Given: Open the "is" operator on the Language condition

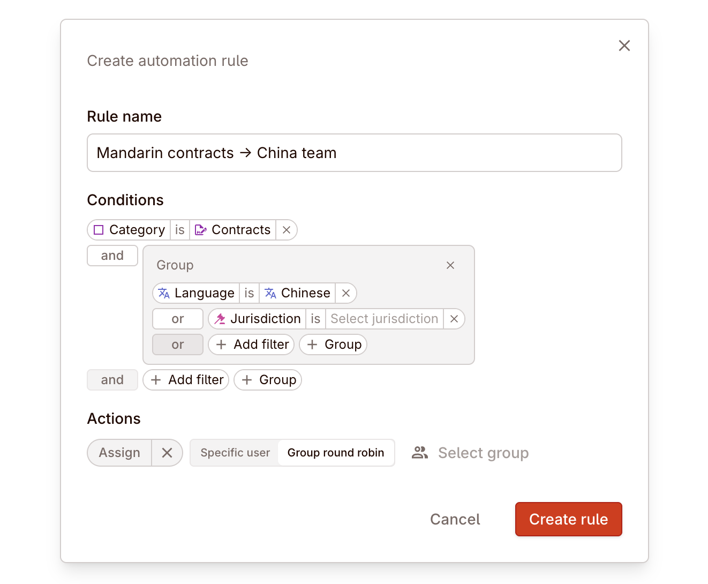Looking at the screenshot, I should coord(249,293).
